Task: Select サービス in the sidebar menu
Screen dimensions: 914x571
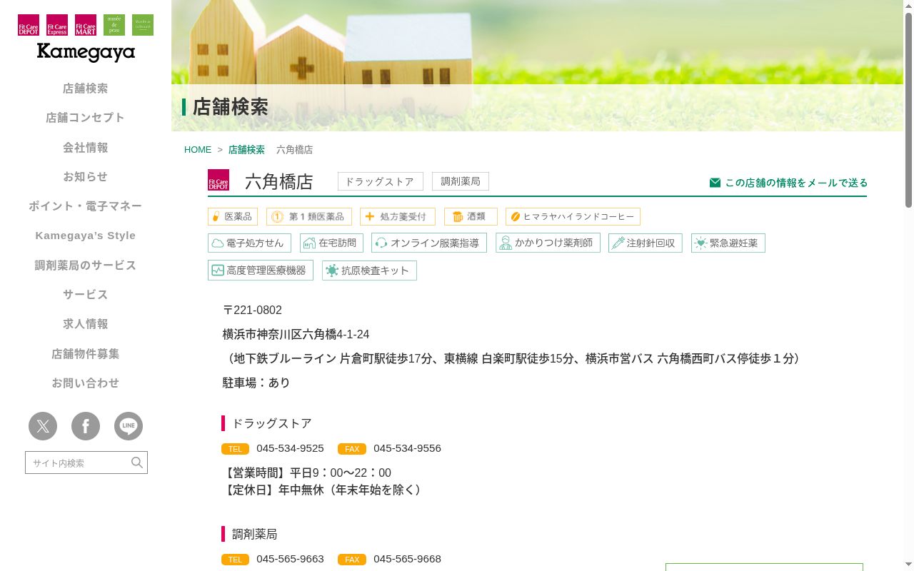Action: [x=86, y=295]
